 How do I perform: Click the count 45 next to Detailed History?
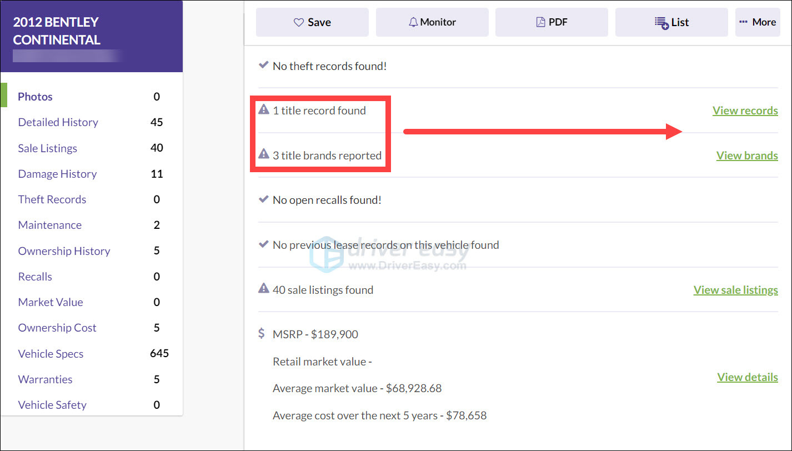click(157, 122)
